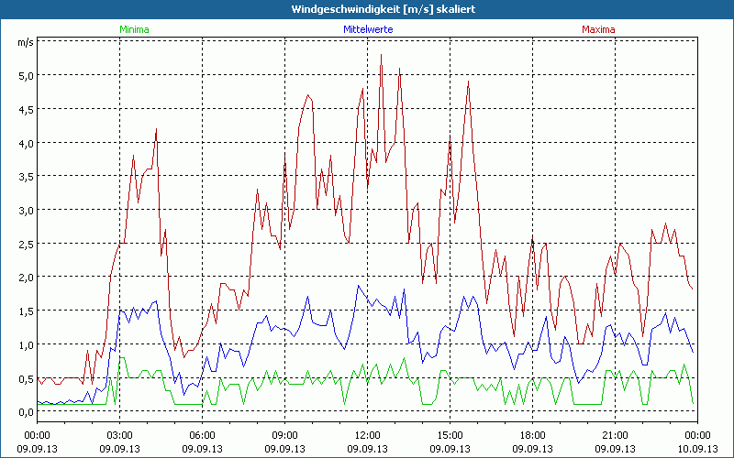Viewport: 734px width, 458px height.
Task: Select the green Minima legend label
Action: 134,29
